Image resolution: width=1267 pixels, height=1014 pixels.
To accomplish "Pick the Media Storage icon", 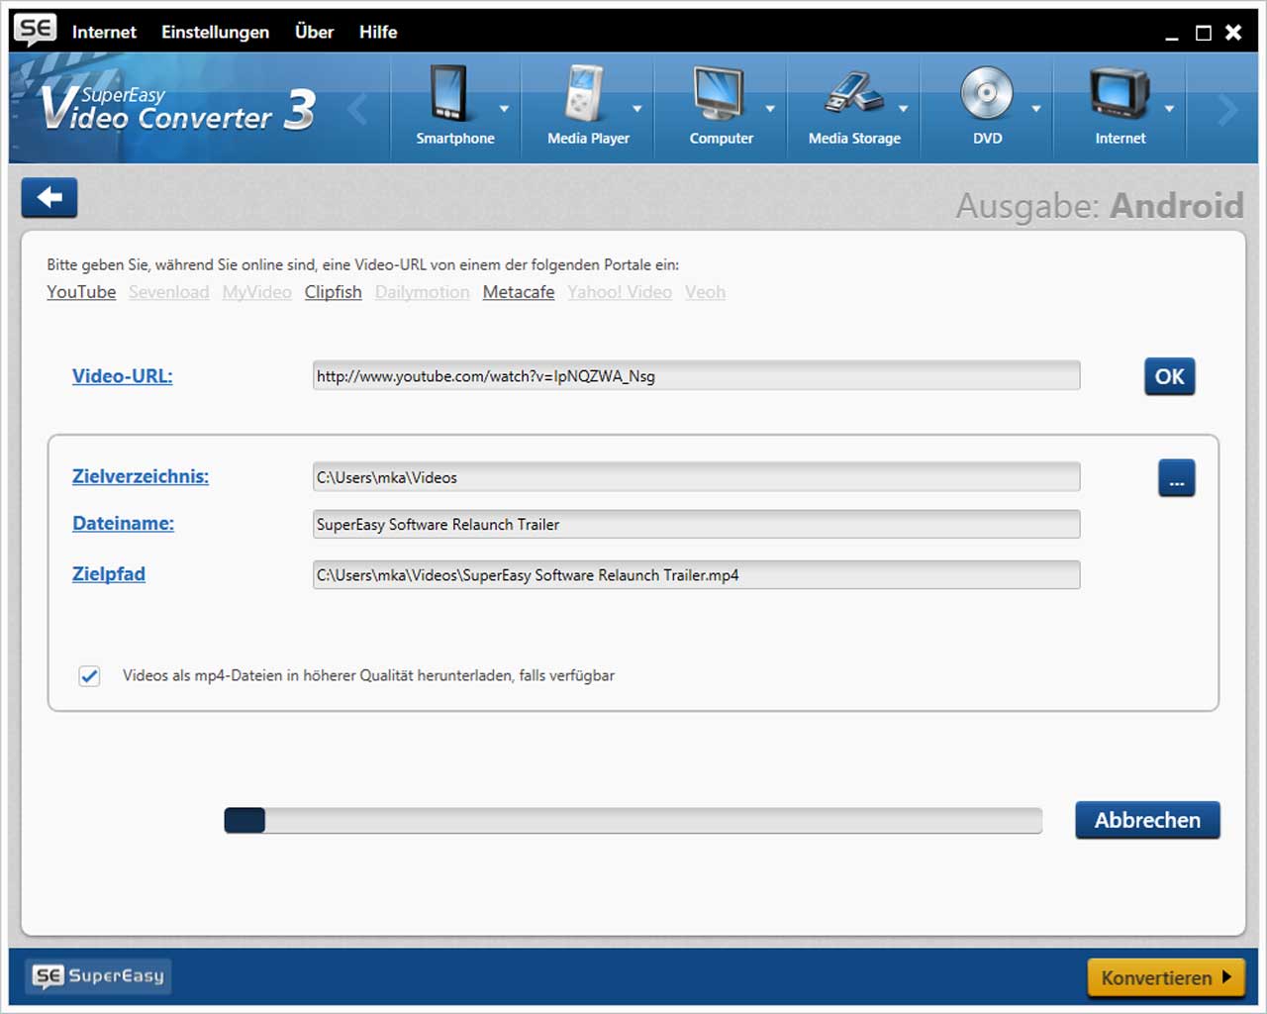I will tap(852, 95).
